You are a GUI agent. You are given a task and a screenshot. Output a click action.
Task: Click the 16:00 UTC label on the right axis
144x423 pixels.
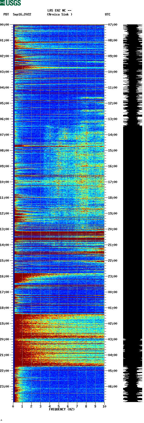pos(113,166)
